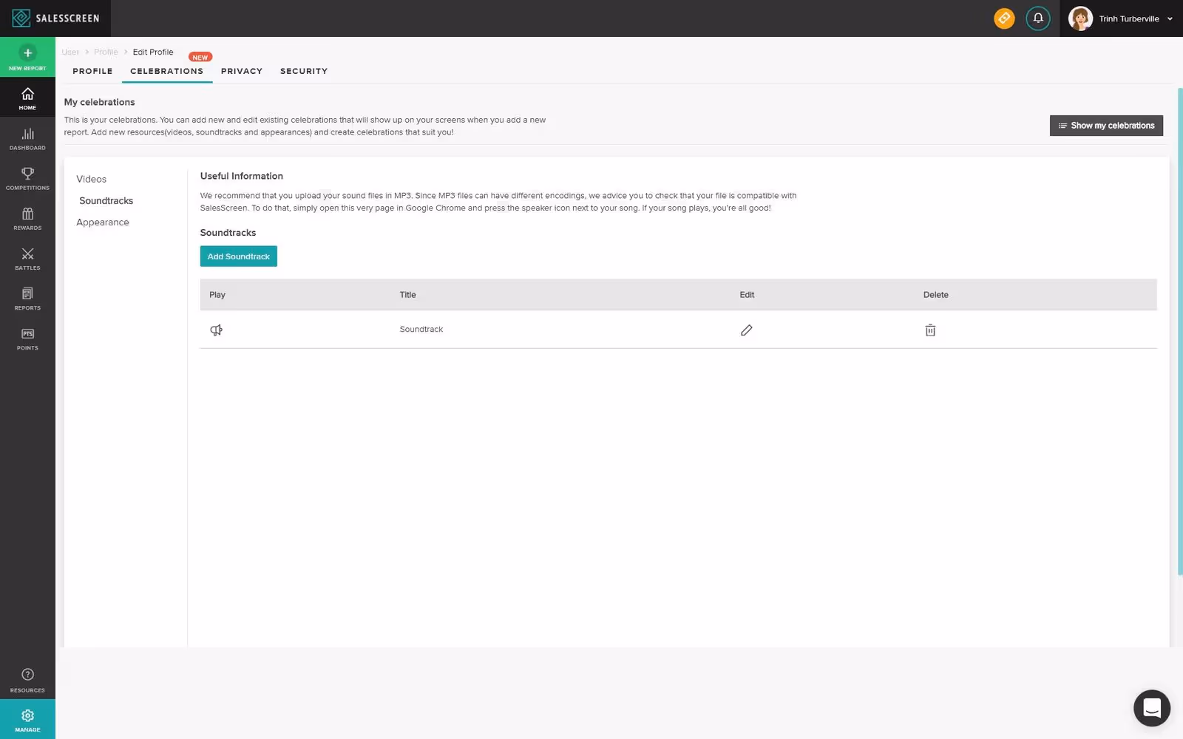Open the Points section
Screen dimensions: 1183x739
pyautogui.click(x=27, y=338)
